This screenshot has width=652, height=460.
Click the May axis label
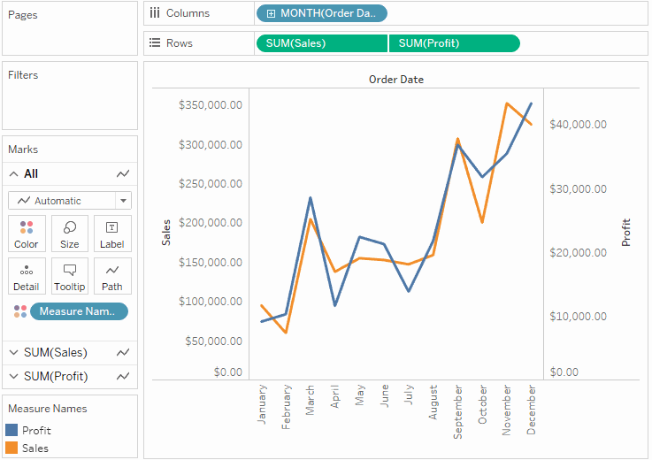click(x=360, y=395)
